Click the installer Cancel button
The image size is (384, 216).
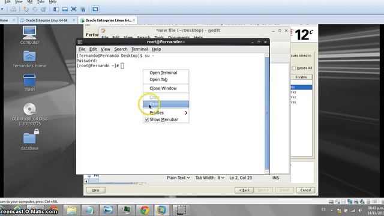click(x=305, y=190)
